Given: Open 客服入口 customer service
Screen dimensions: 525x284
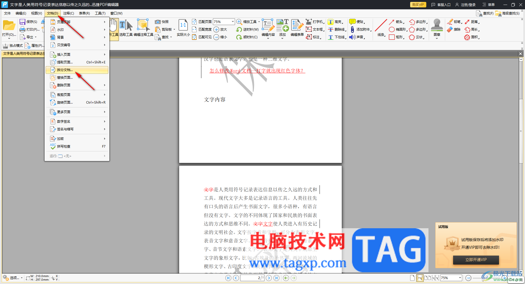Looking at the screenshot, I should (441, 5).
